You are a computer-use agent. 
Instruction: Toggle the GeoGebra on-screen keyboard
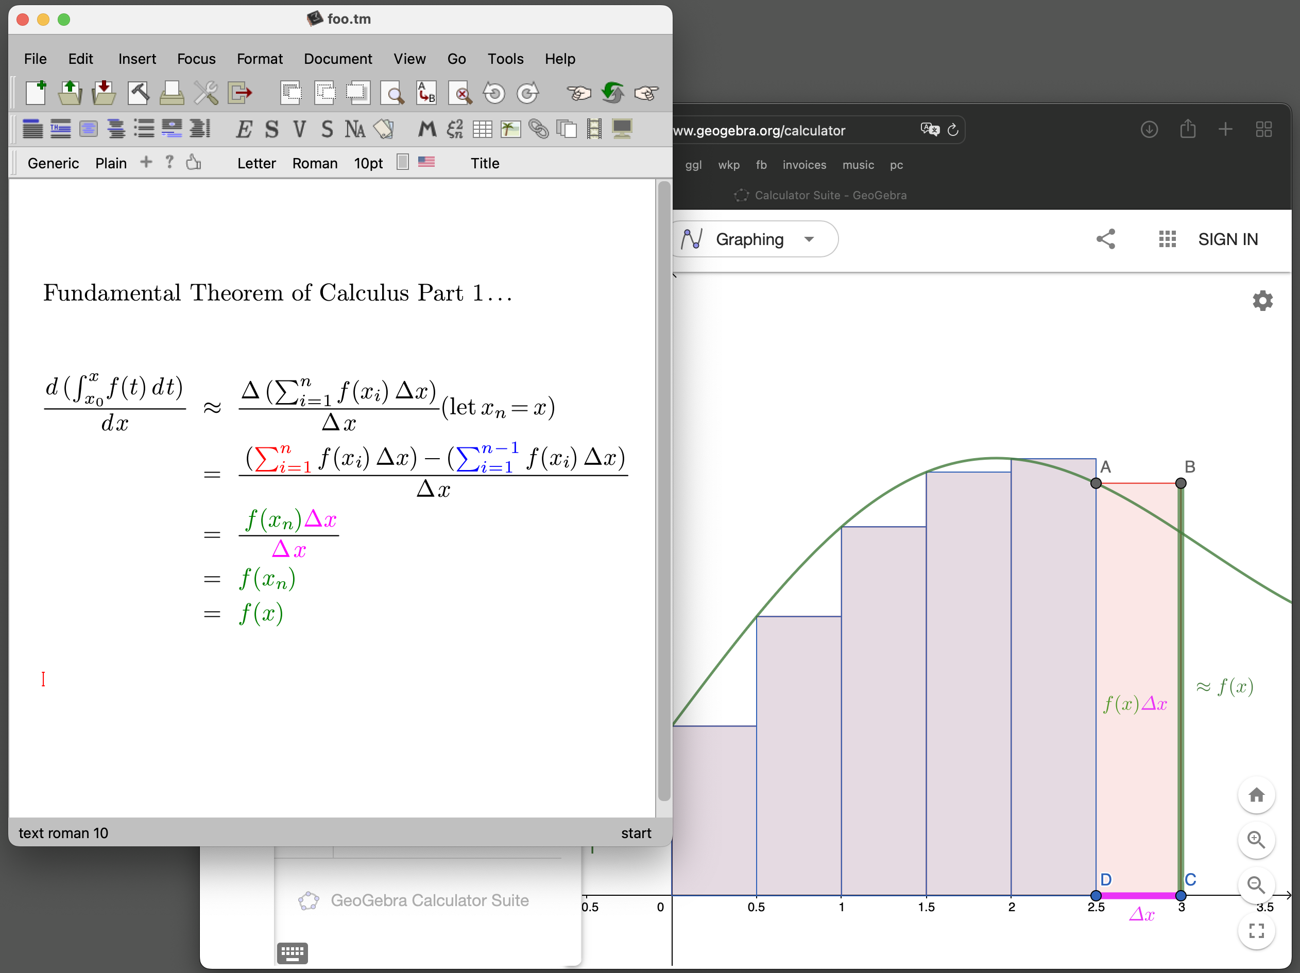tap(292, 952)
